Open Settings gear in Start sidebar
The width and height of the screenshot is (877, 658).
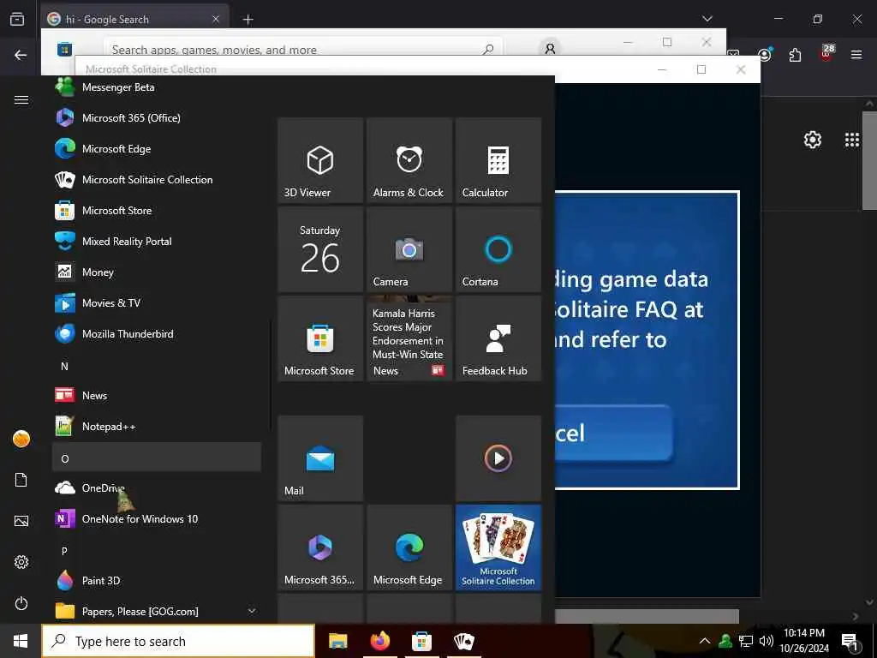21,562
